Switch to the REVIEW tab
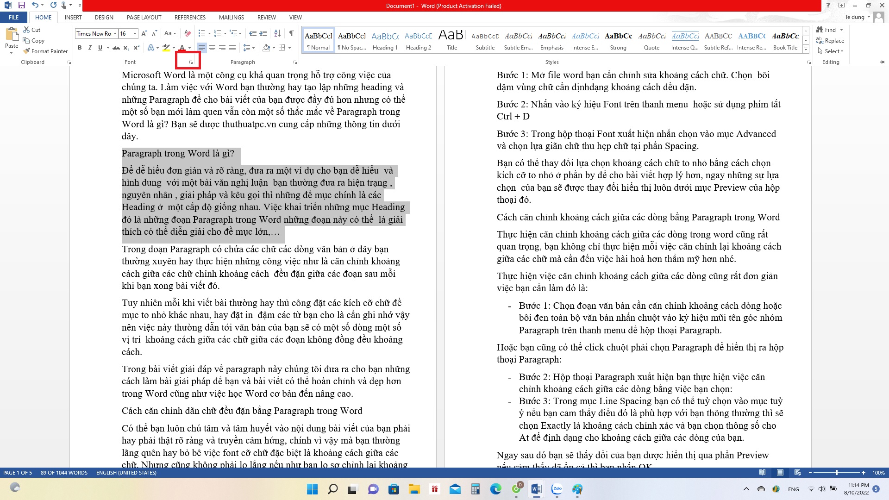This screenshot has height=500, width=889. point(266,17)
